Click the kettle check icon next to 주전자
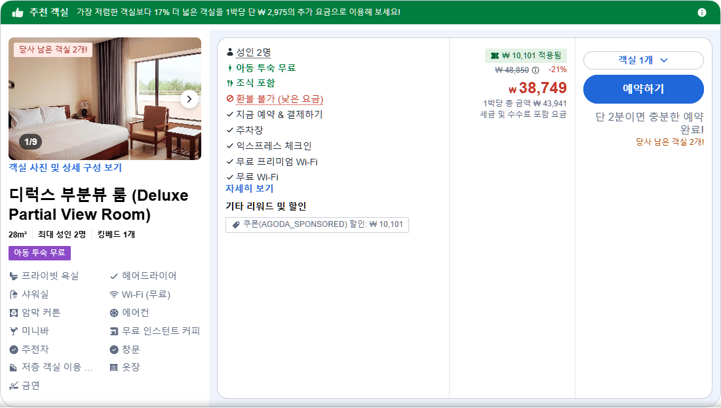Viewport: 721px width, 408px height. click(14, 350)
